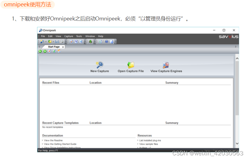This screenshot has width=248, height=159.
Task: Open the View menu
Action: click(58, 36)
